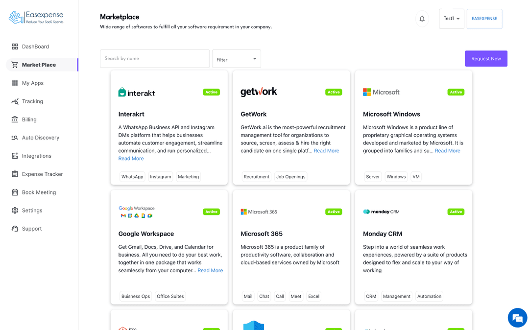Click the Microsoft 365 card title
529x330 pixels.
[x=262, y=234]
